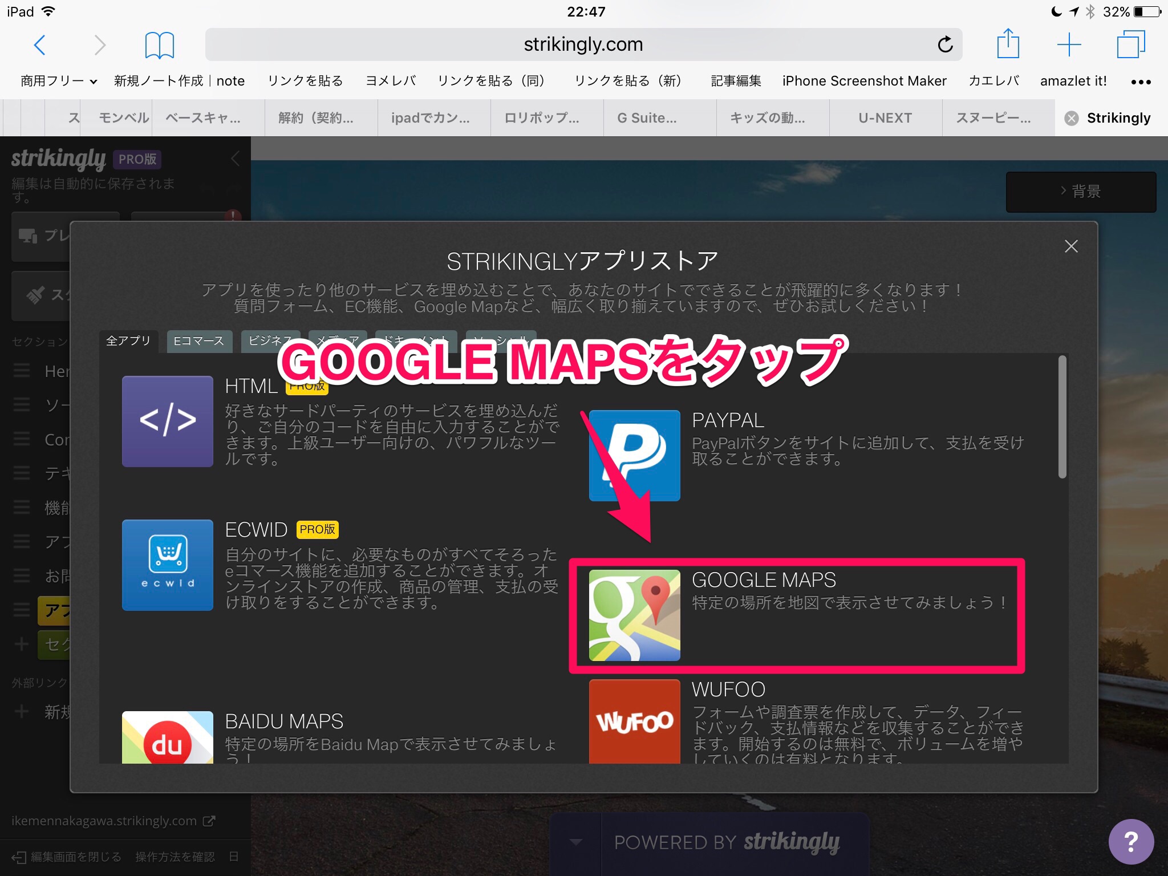Click the purple help question mark

pos(1130,841)
